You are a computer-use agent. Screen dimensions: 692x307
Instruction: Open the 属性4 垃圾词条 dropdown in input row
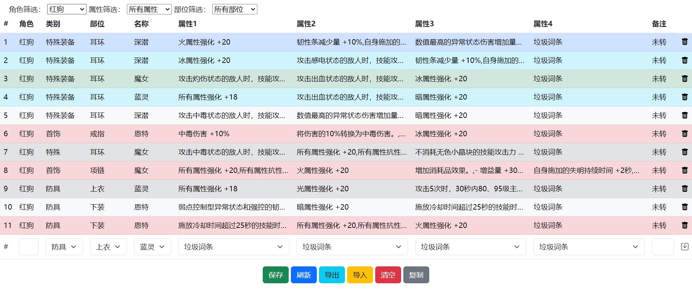[x=589, y=247]
